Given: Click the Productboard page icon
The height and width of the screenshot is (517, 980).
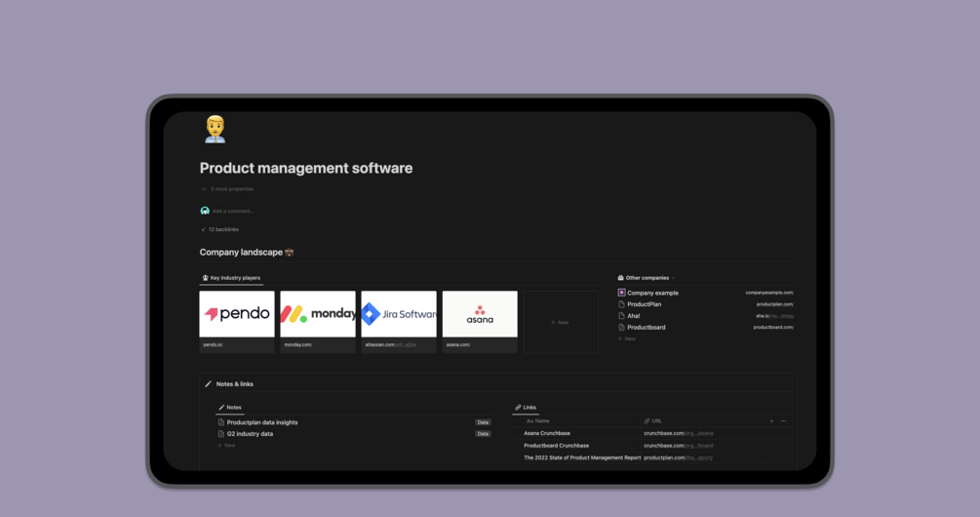Looking at the screenshot, I should (621, 327).
